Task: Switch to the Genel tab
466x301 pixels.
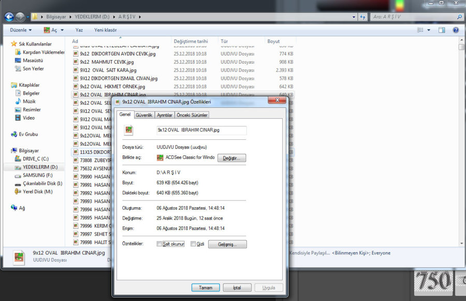Action: coord(125,114)
